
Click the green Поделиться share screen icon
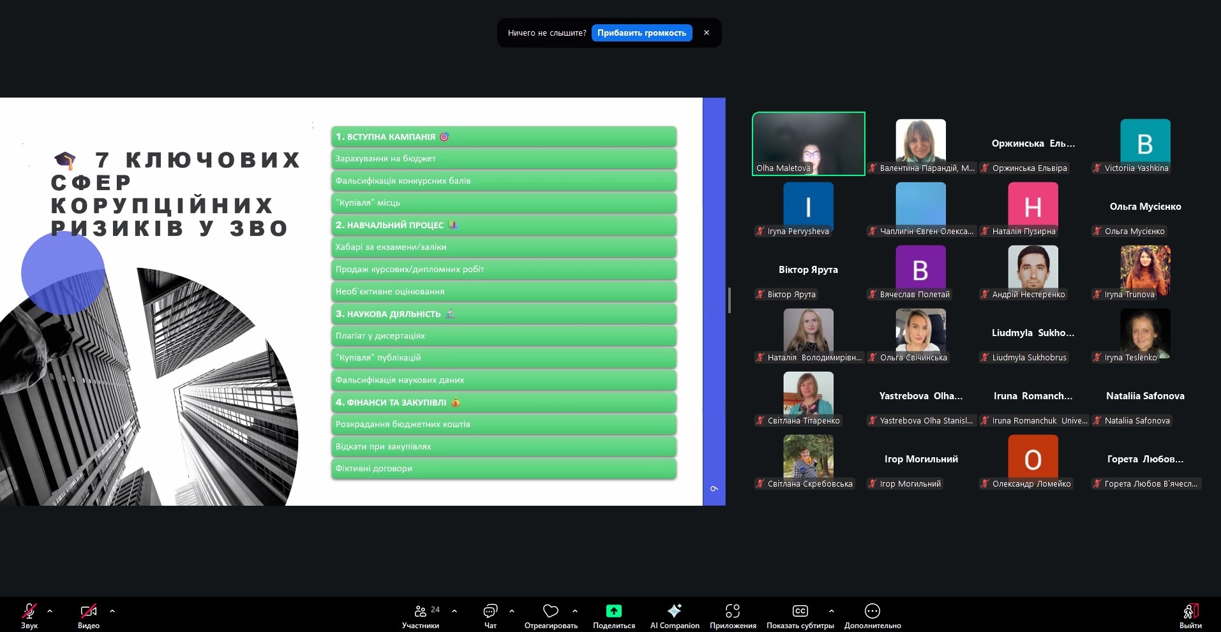(x=613, y=612)
